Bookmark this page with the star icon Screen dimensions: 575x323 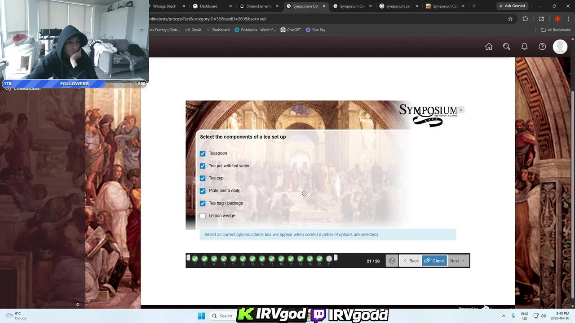[510, 19]
